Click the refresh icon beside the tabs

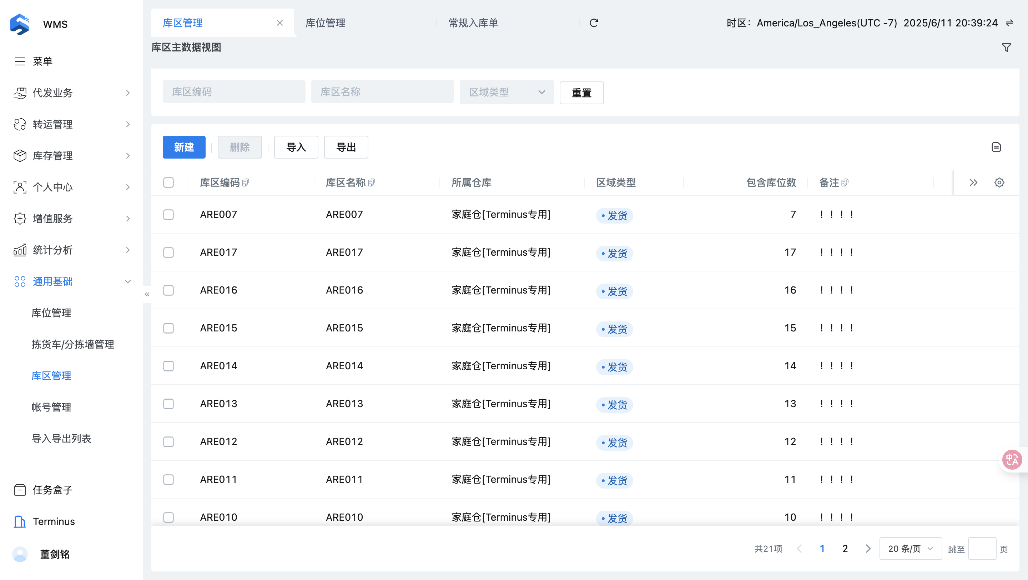pos(594,23)
